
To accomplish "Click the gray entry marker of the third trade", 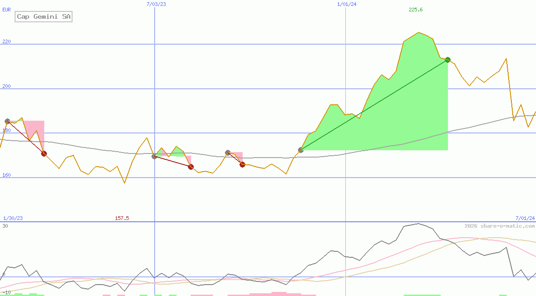I will pyautogui.click(x=228, y=153).
